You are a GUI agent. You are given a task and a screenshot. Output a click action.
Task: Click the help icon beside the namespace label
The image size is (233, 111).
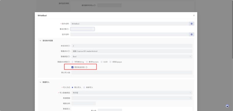click(69, 46)
